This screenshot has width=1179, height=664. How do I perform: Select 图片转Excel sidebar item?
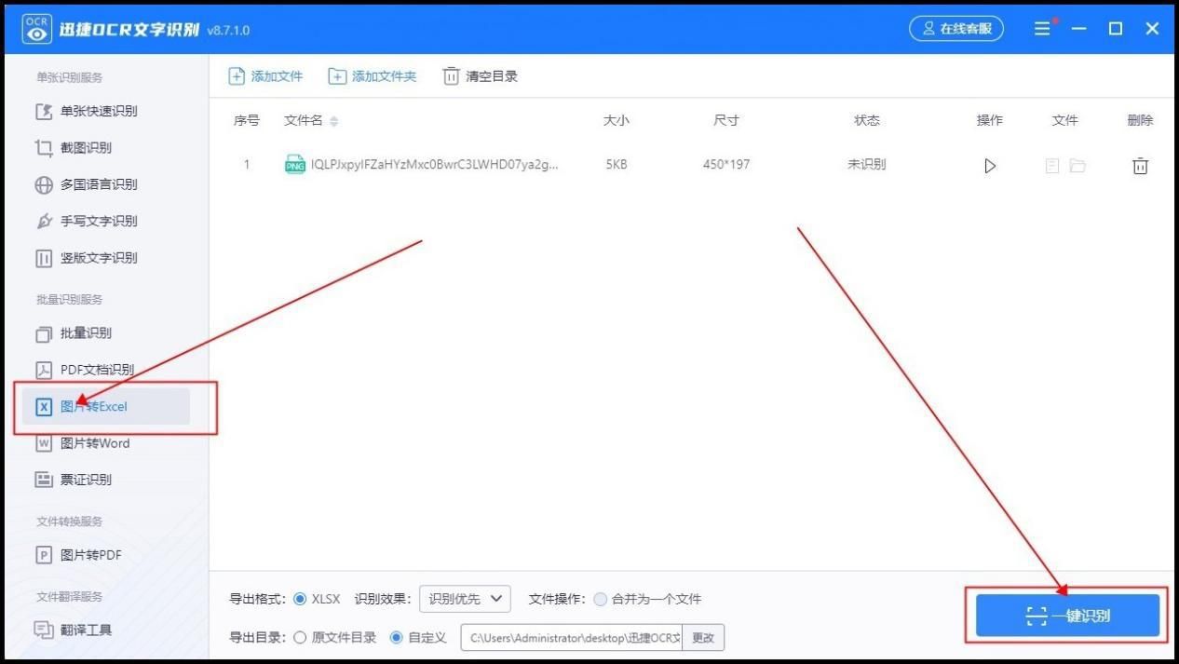tap(104, 406)
